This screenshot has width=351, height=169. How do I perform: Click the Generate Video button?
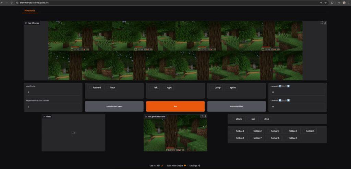237,106
